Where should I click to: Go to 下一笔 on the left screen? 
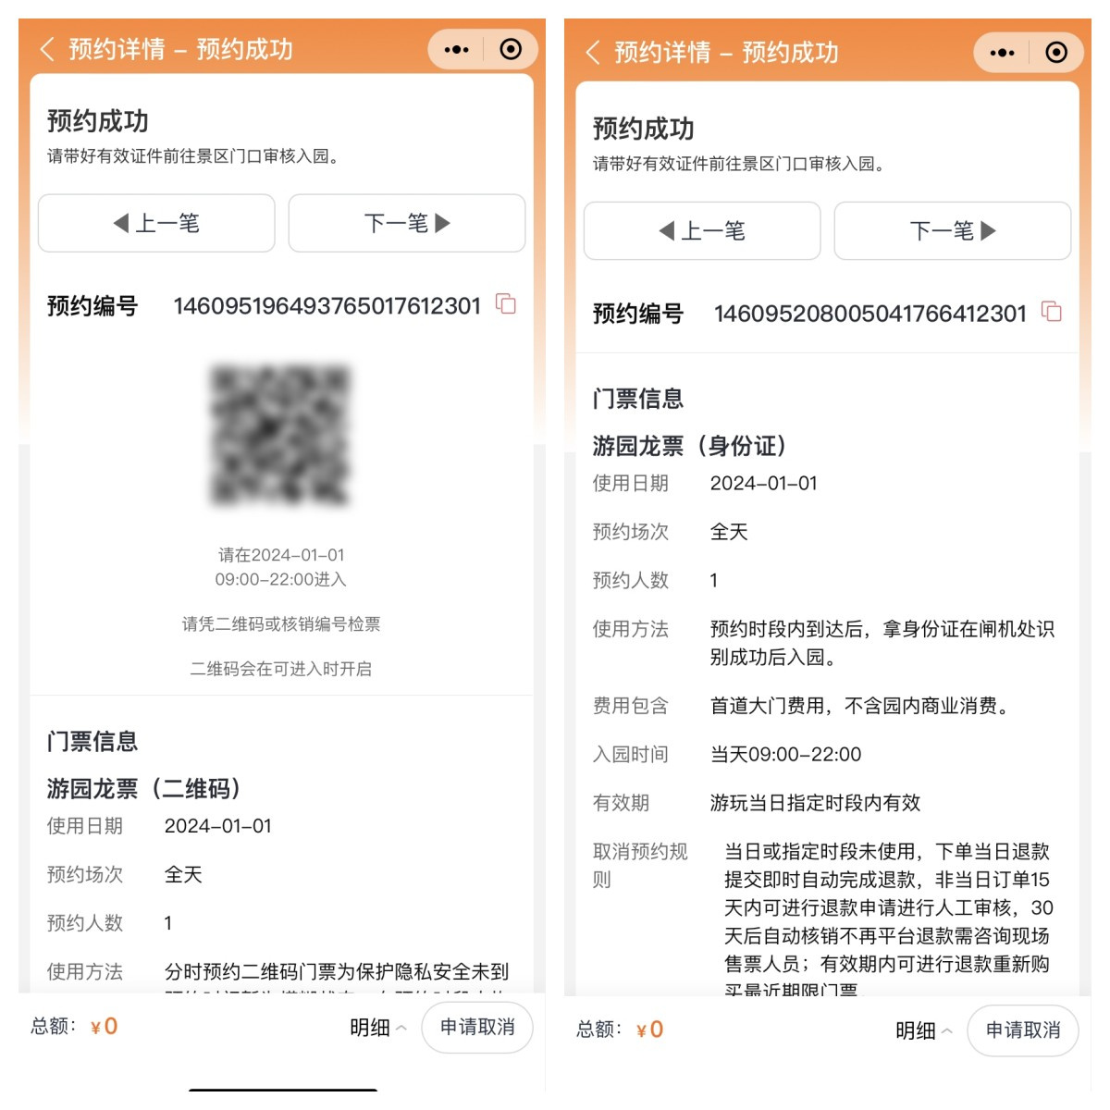[x=407, y=223]
